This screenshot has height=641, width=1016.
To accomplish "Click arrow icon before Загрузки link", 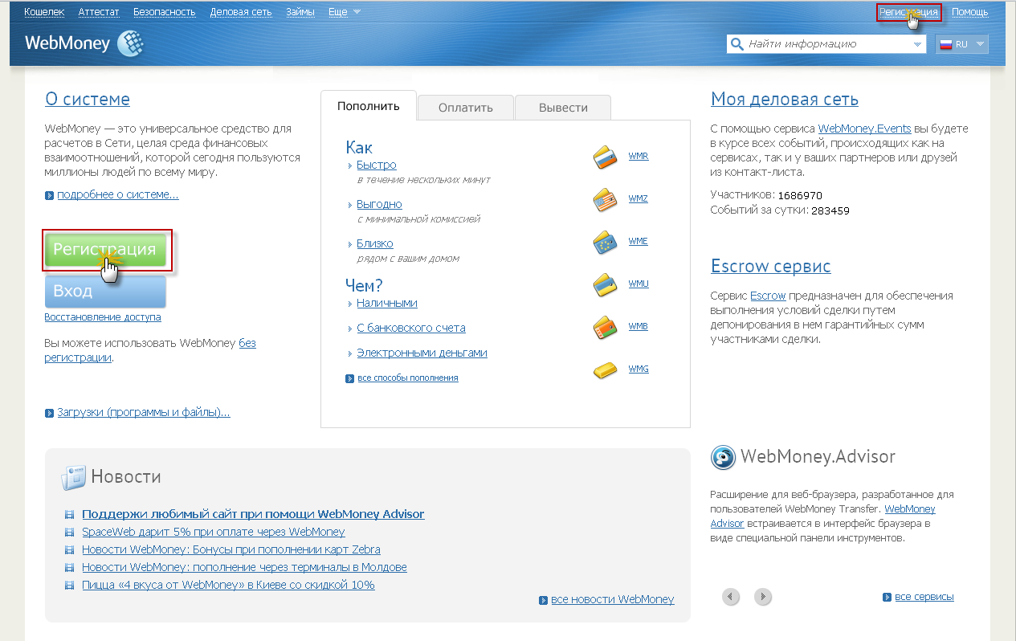I will point(50,413).
